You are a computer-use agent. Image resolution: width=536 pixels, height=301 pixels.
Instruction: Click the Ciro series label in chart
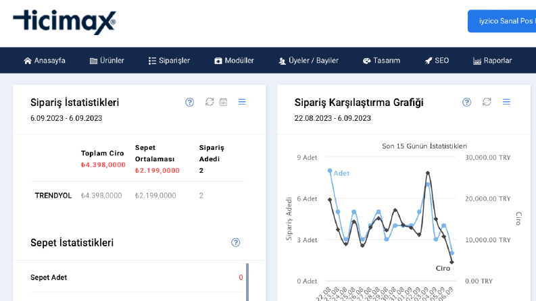coord(443,268)
